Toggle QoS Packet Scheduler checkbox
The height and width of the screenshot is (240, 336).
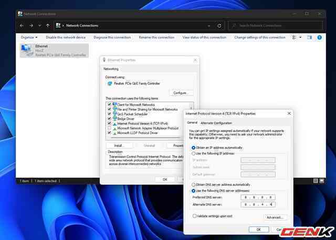[x=109, y=114]
